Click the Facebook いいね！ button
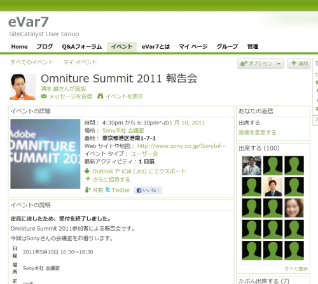The image size is (318, 284). tap(148, 191)
